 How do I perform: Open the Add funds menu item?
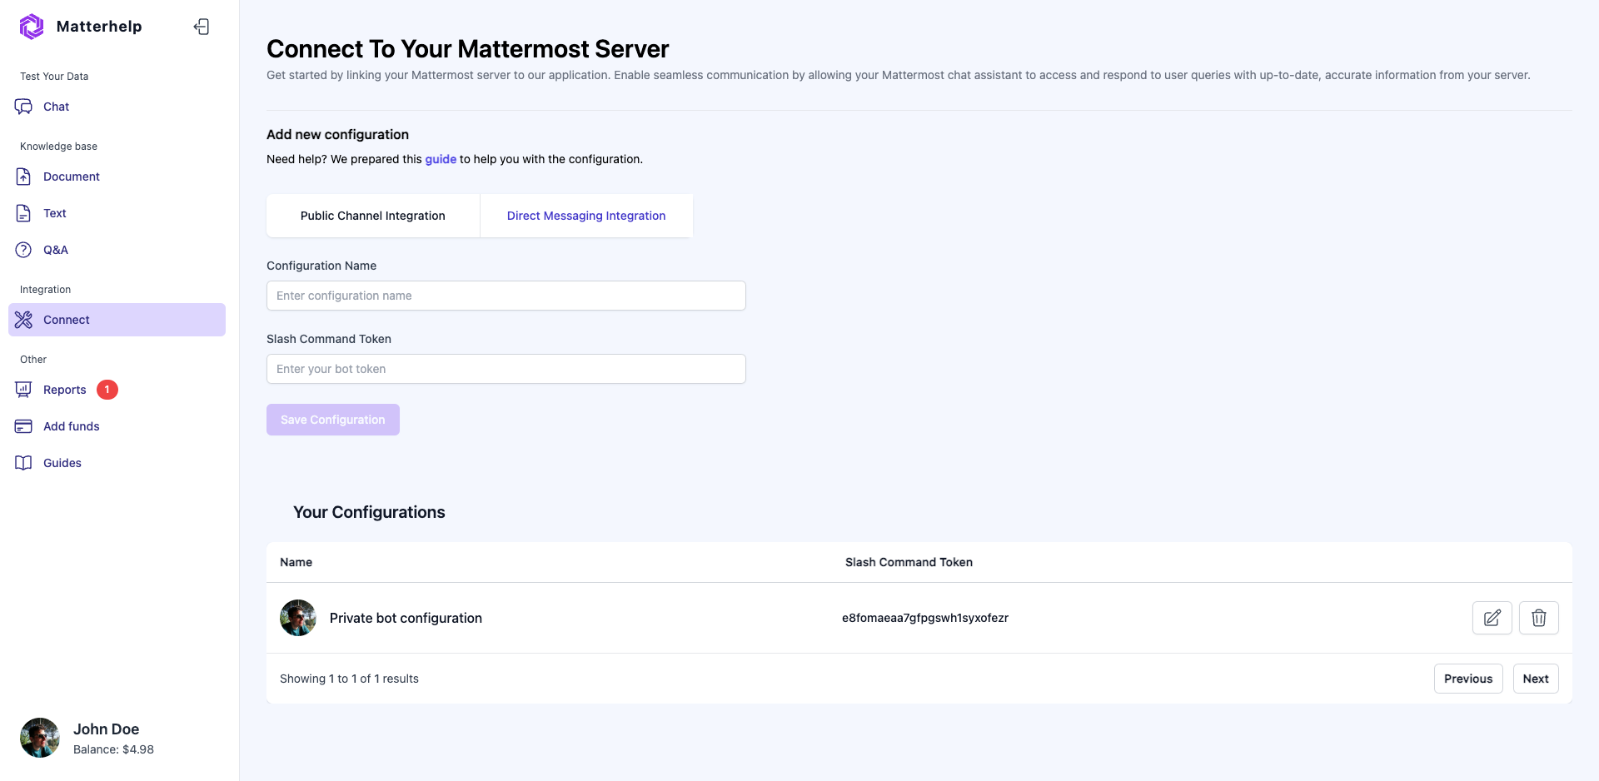click(x=117, y=426)
